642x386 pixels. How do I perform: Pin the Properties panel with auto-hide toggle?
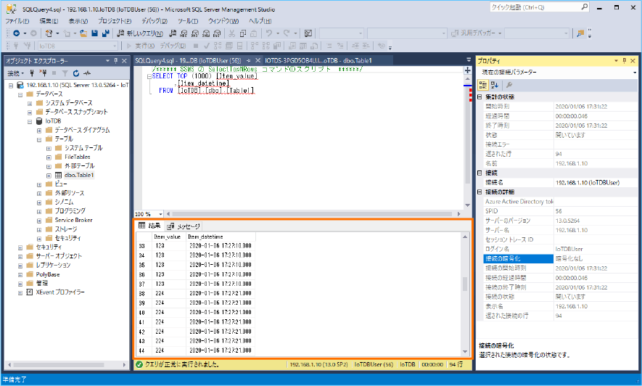pyautogui.click(x=624, y=60)
